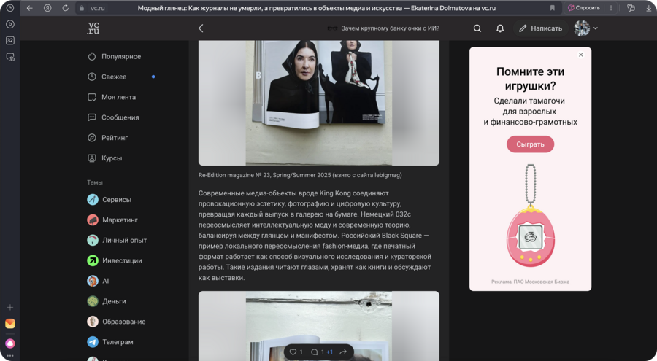This screenshot has width=657, height=361.
Task: Click the blue new-posts dot beside Свежее
Action: coord(153,77)
